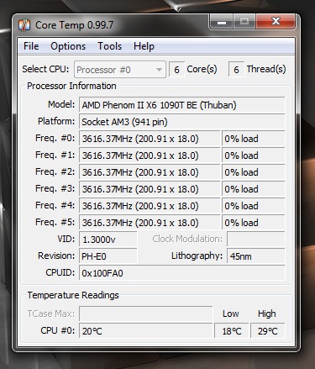Click the Lithography field showing 45nm
This screenshot has width=315, height=369.
(x=256, y=256)
